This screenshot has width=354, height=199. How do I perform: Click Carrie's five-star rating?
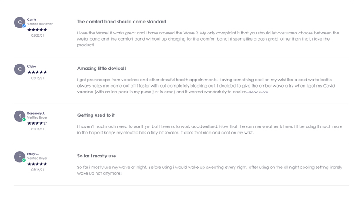click(x=37, y=30)
